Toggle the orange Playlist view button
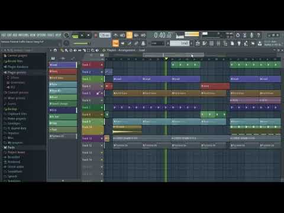Image resolution: width=284 pixels, height=213 pixels. (x=115, y=43)
